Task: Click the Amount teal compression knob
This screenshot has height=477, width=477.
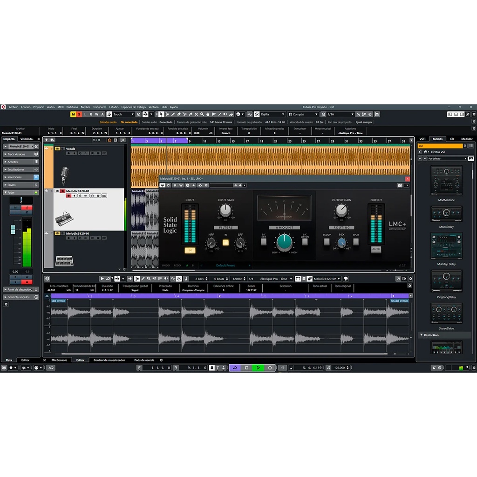Action: pyautogui.click(x=284, y=242)
